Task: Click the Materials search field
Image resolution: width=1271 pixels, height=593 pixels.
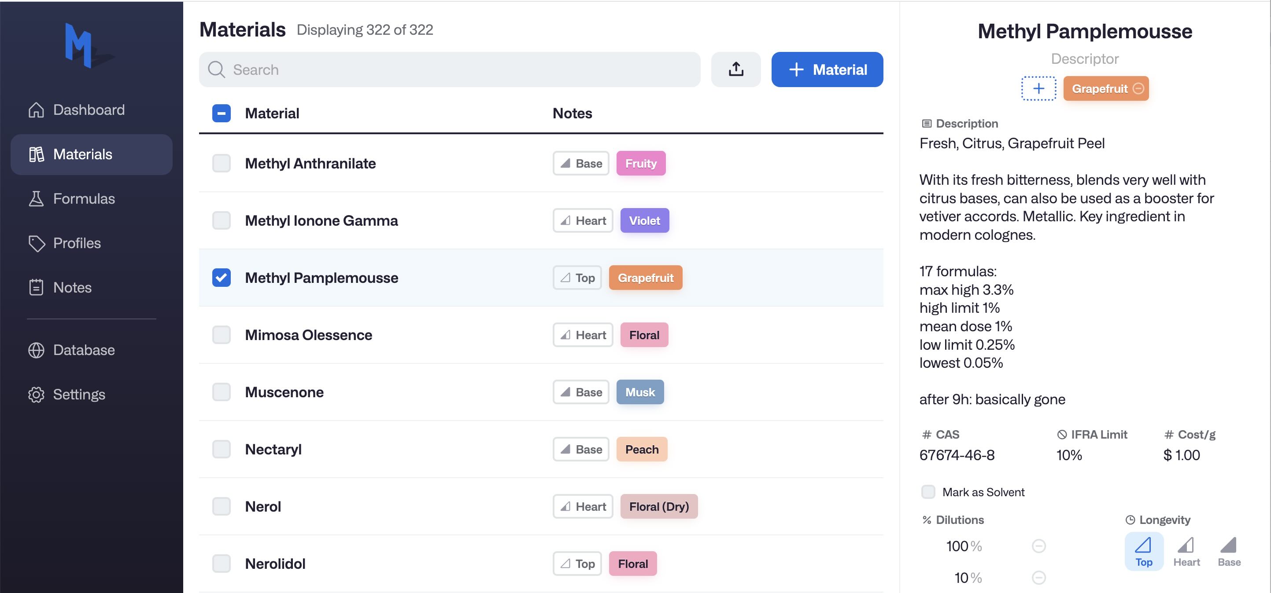Action: click(x=449, y=70)
